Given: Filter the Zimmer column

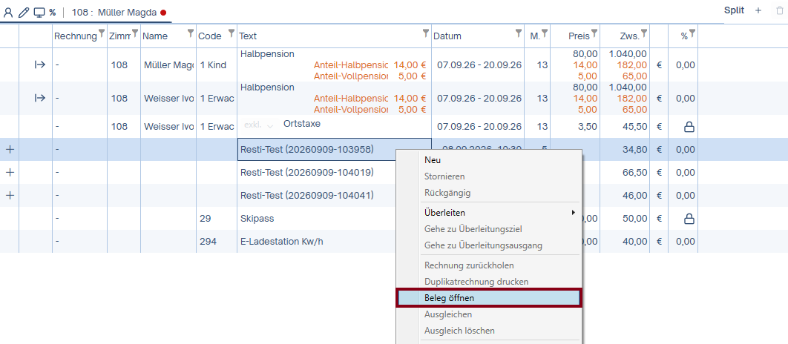Looking at the screenshot, I should click(135, 33).
